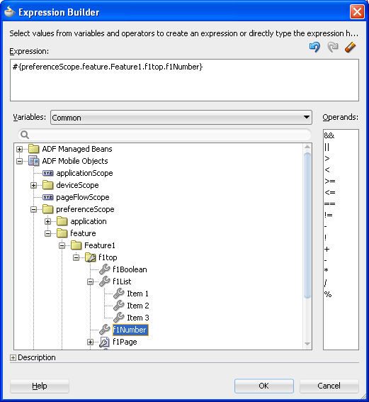This screenshot has width=369, height=402.
Task: Select the applicationScope label
Action: tap(84, 173)
